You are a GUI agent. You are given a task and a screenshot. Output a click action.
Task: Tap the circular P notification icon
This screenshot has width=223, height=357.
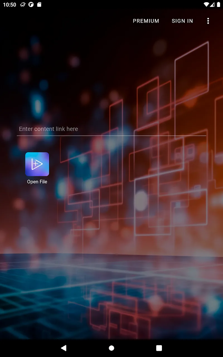point(31,5)
